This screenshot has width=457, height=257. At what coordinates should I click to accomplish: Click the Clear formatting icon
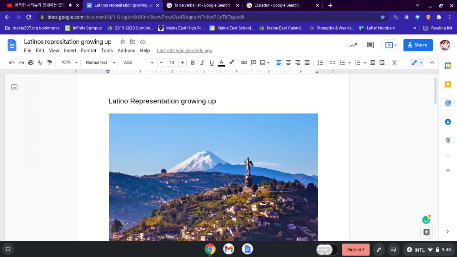pyautogui.click(x=395, y=62)
